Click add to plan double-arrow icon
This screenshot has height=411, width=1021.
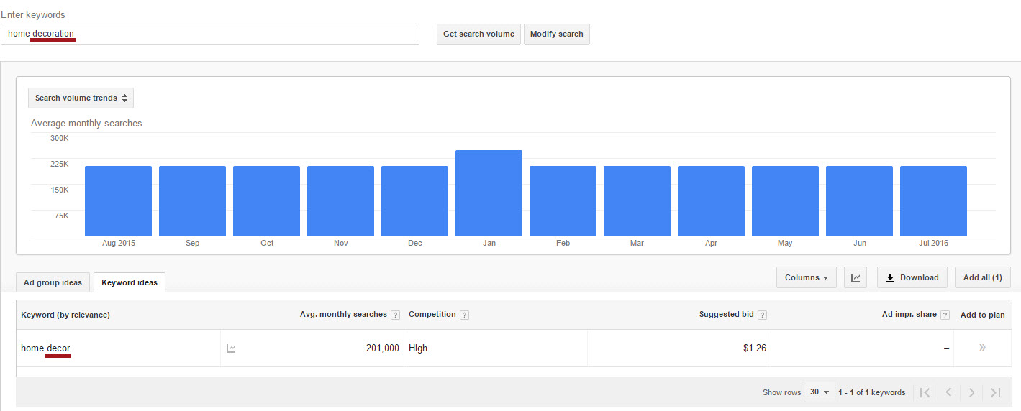click(982, 348)
